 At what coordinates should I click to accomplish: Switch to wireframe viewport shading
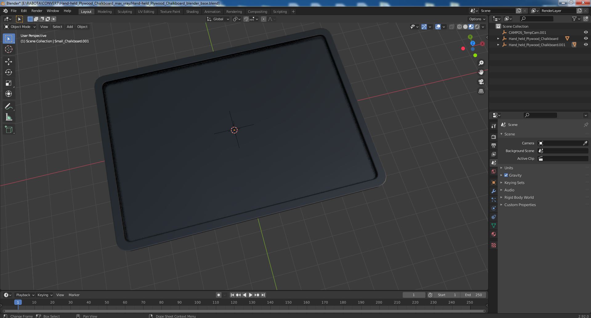(459, 27)
